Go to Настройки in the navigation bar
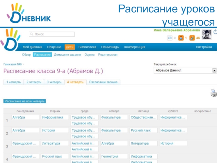Image resolution: width=217 pixels, height=163 pixels. pyautogui.click(x=204, y=47)
